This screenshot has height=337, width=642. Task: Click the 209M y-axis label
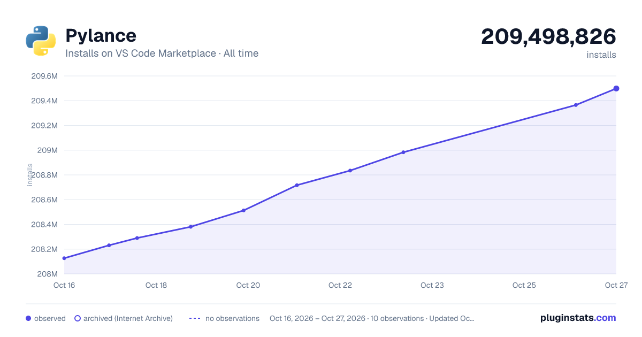pyautogui.click(x=47, y=150)
